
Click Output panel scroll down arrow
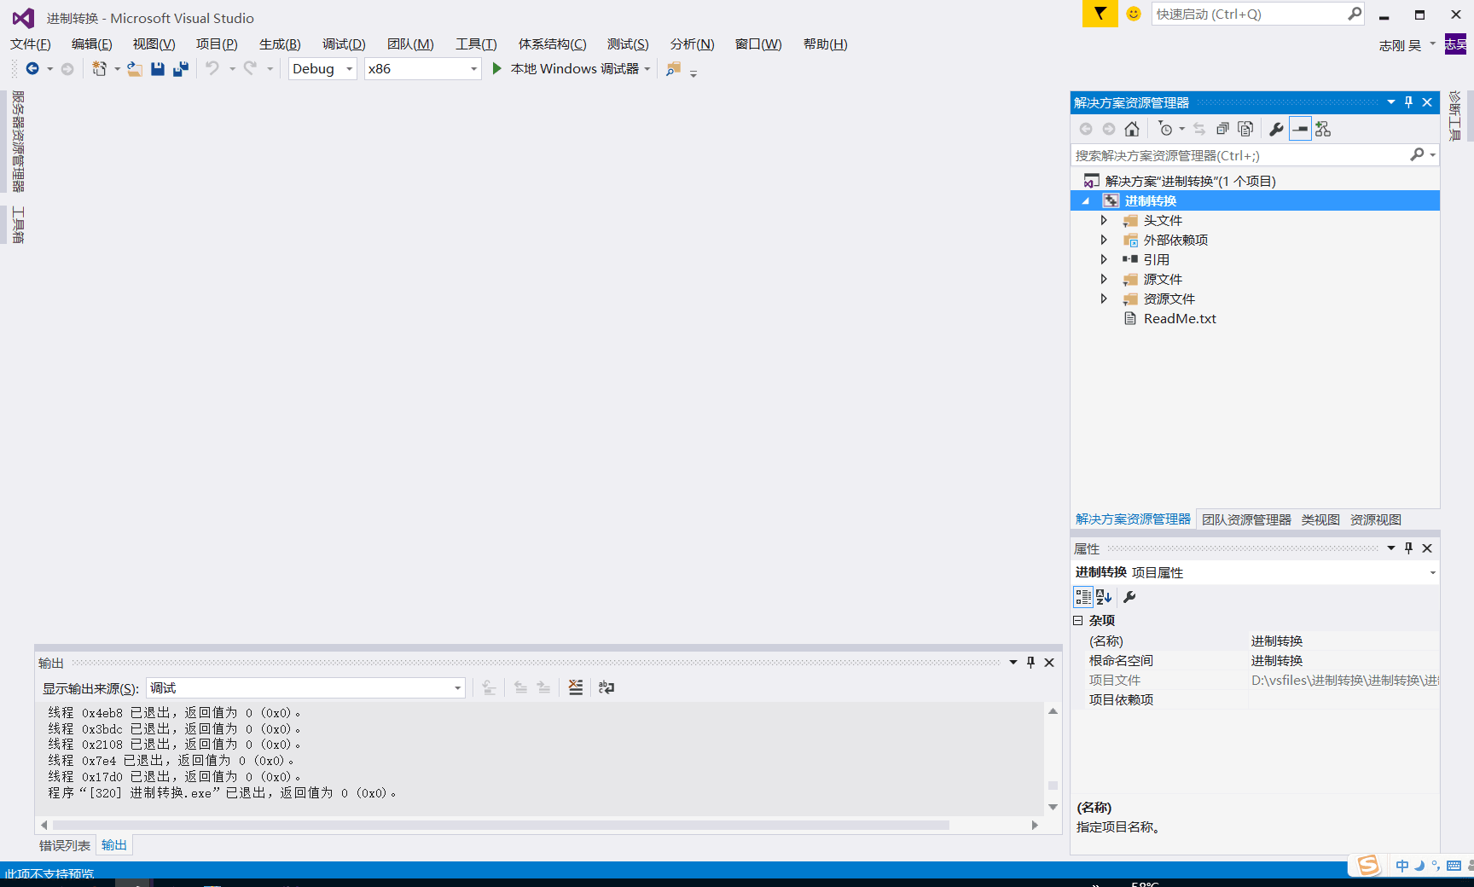[1053, 807]
